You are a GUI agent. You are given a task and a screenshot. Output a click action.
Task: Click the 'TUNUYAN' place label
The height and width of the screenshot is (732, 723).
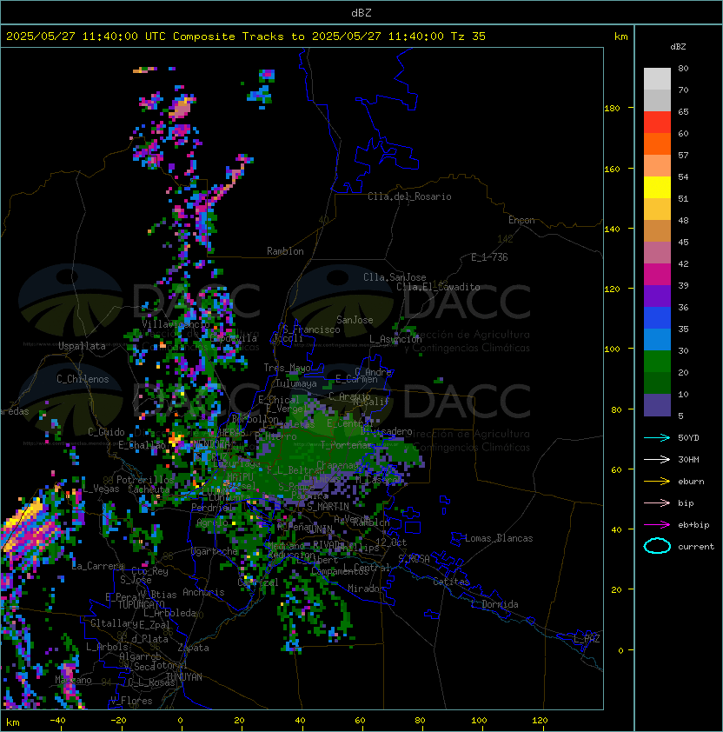tap(184, 677)
